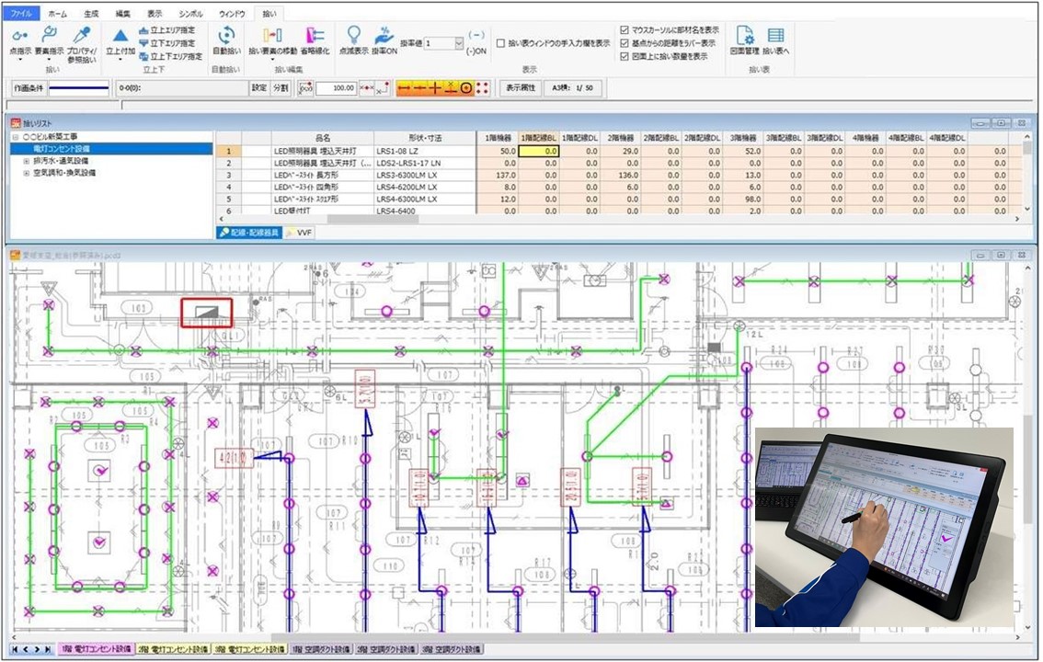Click the 点指示 pick tool icon
This screenshot has width=1043, height=662.
pyautogui.click(x=20, y=35)
